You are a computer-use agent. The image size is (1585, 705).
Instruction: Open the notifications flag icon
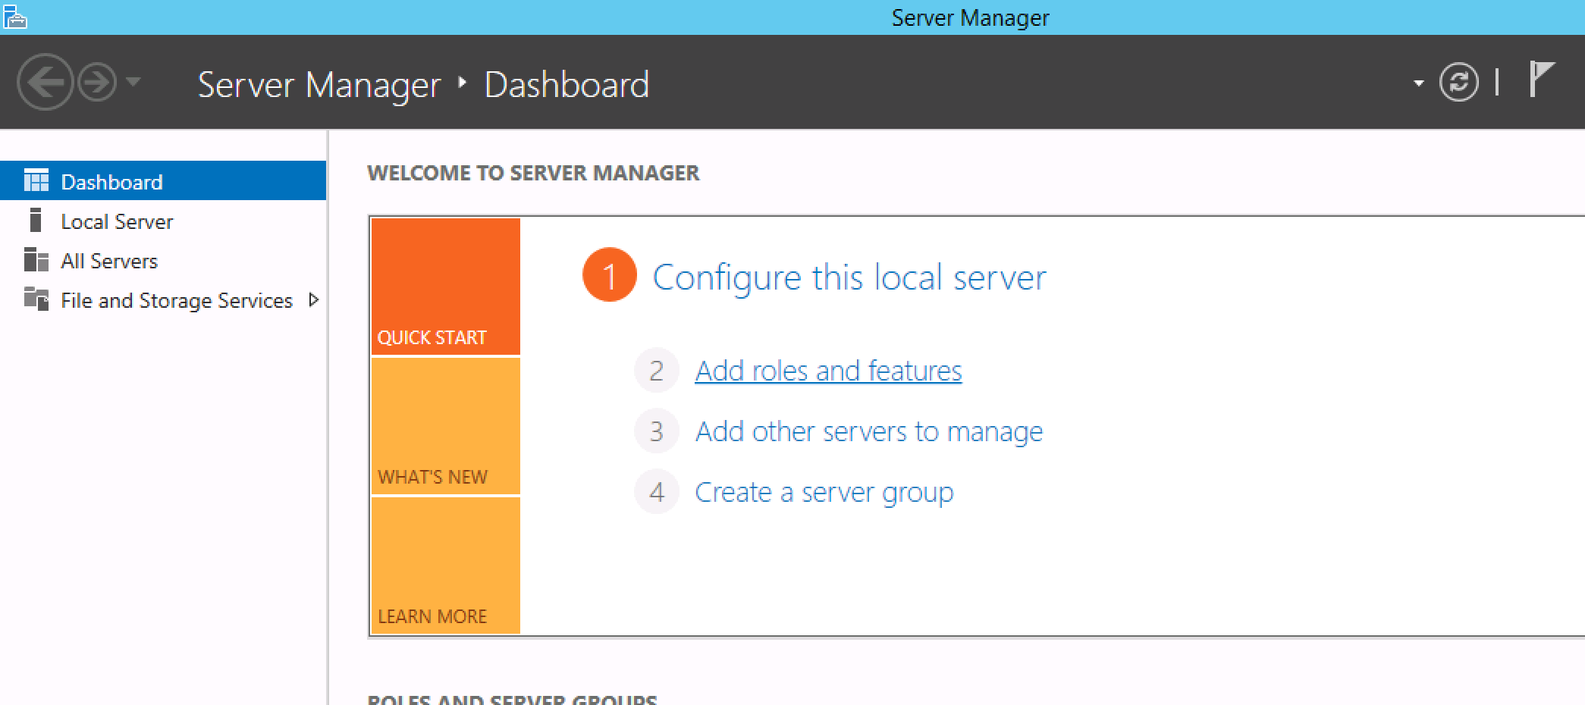1540,80
